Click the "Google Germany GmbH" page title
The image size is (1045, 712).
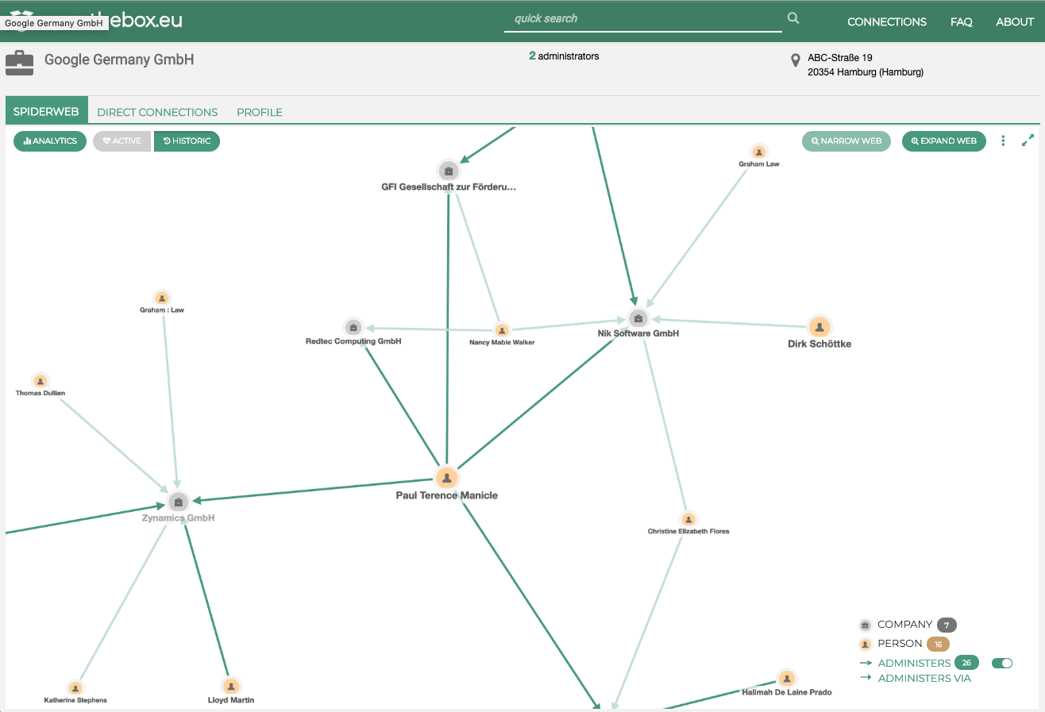point(119,60)
